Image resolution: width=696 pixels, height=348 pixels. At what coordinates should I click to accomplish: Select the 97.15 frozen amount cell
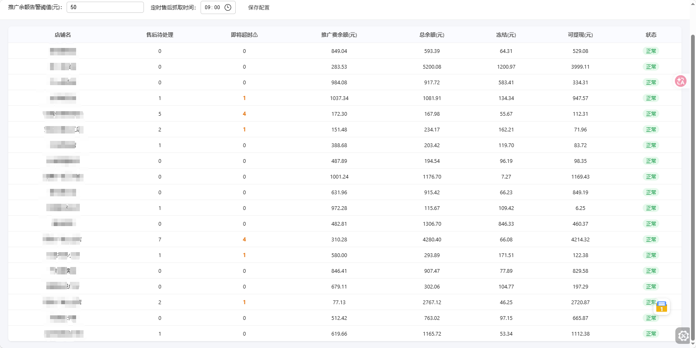click(506, 318)
